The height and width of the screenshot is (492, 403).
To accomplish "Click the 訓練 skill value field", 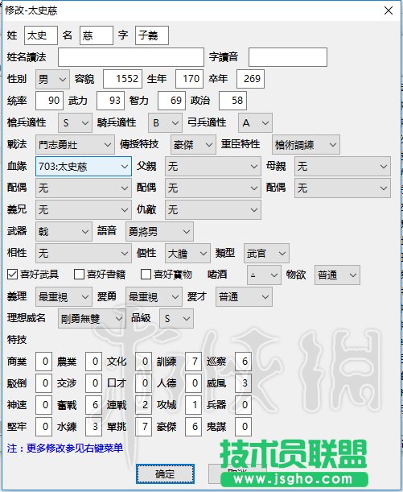I will click(193, 362).
